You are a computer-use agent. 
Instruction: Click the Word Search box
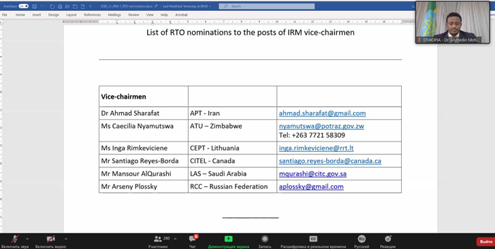[267, 6]
